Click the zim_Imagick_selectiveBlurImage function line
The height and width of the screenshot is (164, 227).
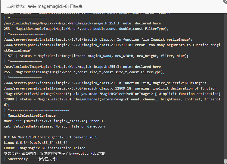pyautogui.click(x=105, y=83)
